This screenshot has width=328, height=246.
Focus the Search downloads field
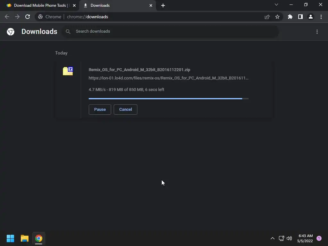(x=170, y=32)
